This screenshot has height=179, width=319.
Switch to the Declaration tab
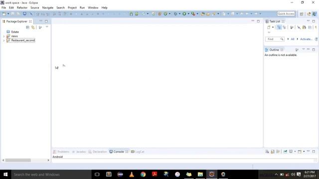98,152
